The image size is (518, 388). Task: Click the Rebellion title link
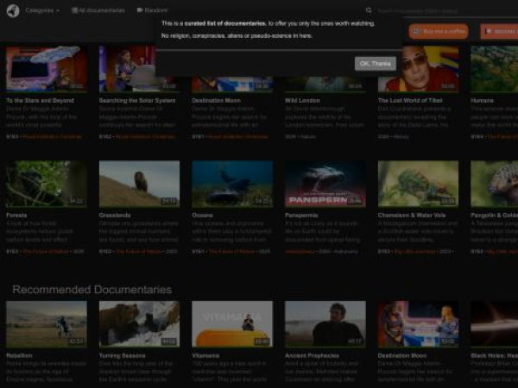coord(19,355)
